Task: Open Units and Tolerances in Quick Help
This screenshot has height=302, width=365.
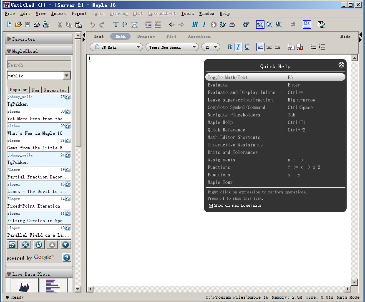Action: (232, 152)
